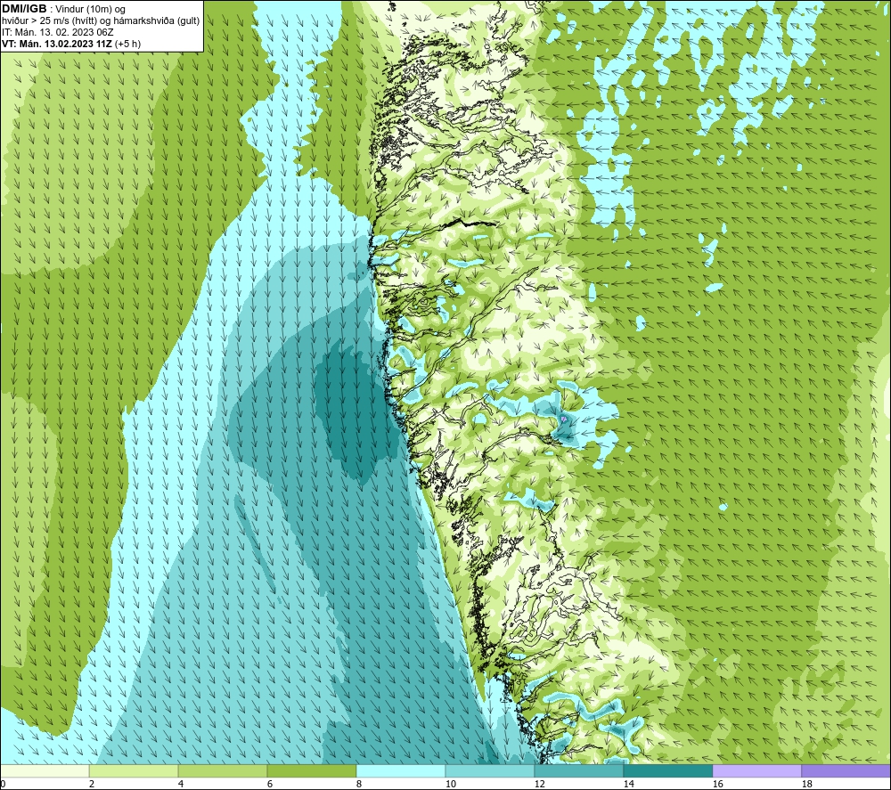
Task: Click the 6–8 m/s olive green swatch
Action: click(312, 770)
